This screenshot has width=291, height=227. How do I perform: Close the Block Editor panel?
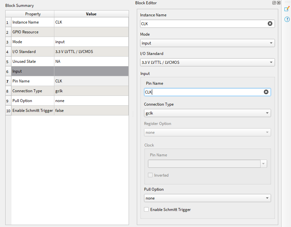279,3
